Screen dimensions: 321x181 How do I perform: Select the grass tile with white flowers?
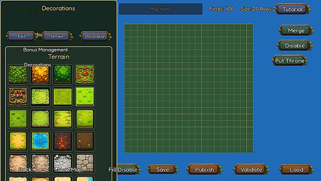click(x=85, y=119)
